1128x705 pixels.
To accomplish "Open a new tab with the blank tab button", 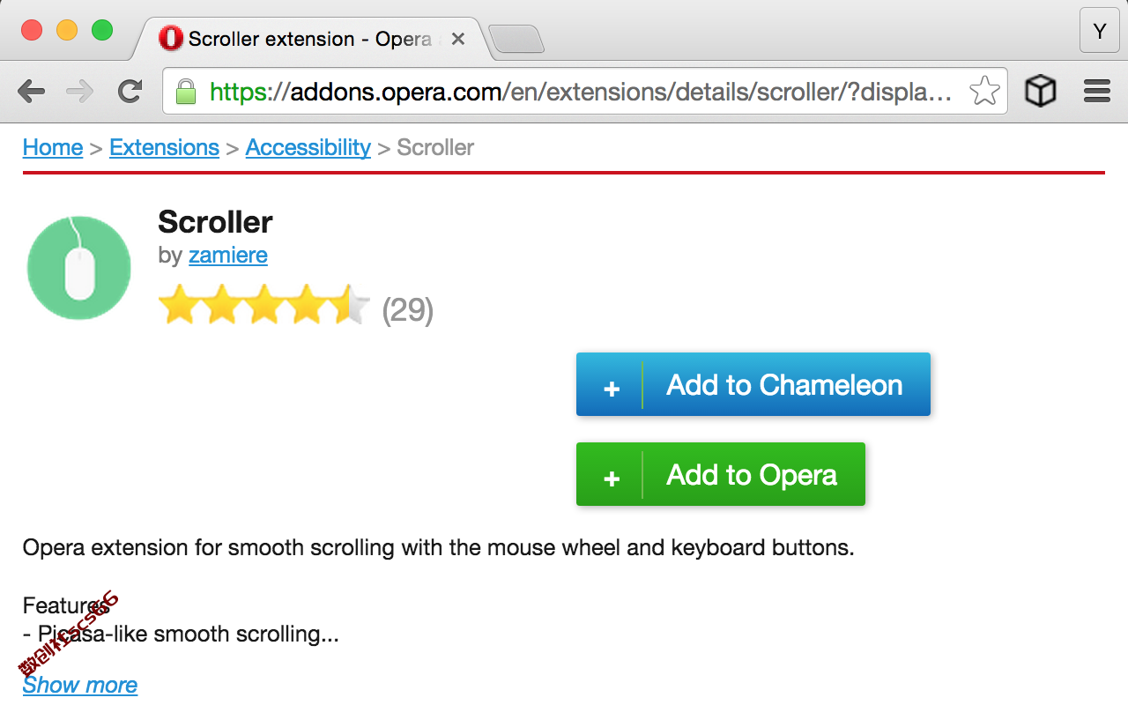I will coord(516,39).
